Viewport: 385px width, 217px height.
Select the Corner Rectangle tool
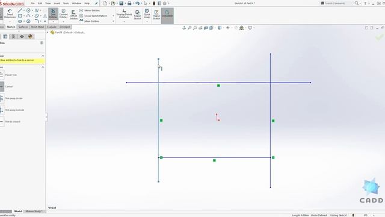20,16
